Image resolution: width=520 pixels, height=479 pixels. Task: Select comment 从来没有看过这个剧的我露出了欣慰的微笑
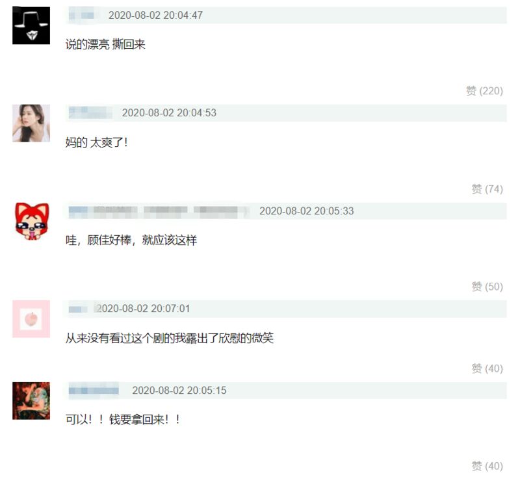(170, 338)
